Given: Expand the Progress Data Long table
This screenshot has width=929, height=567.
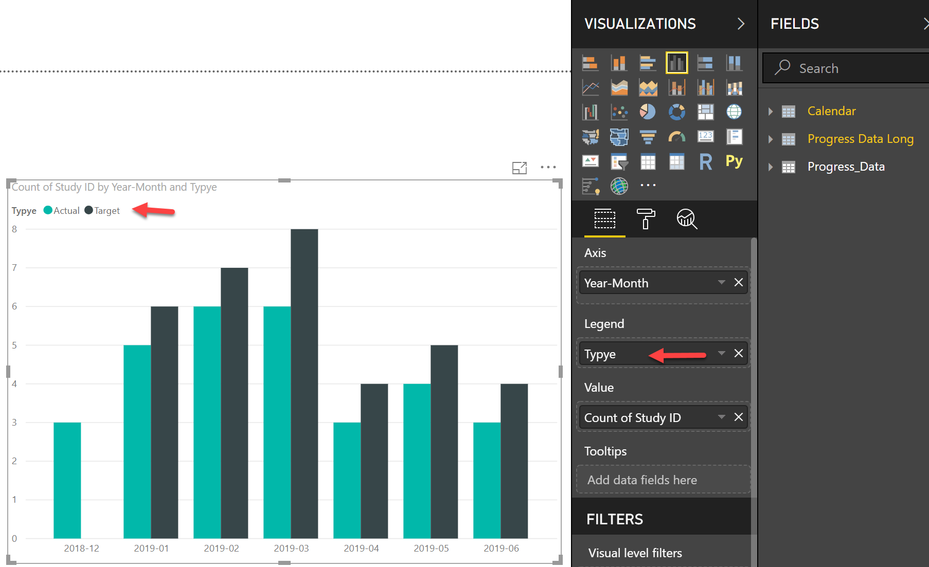Looking at the screenshot, I should (771, 139).
